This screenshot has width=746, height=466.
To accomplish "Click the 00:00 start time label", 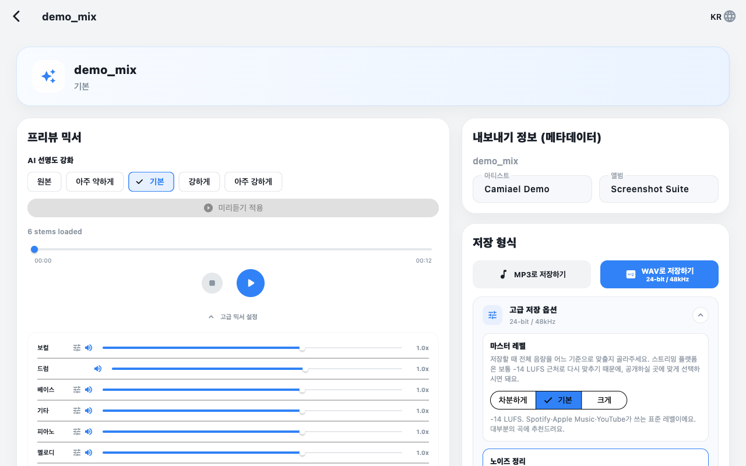I will click(x=43, y=261).
